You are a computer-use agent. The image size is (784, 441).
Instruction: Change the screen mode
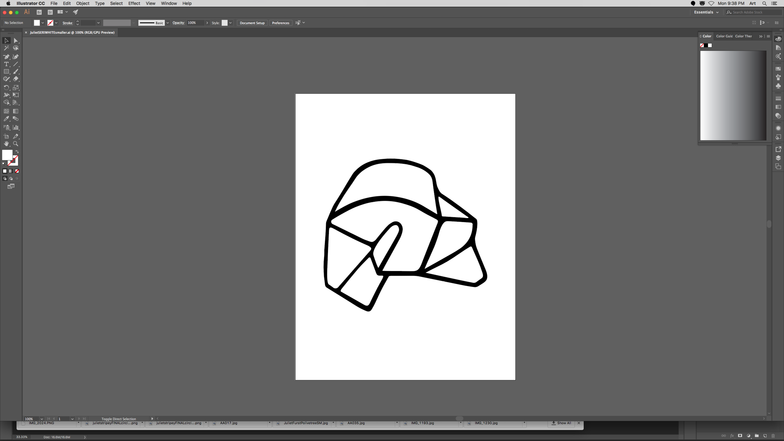(x=11, y=187)
